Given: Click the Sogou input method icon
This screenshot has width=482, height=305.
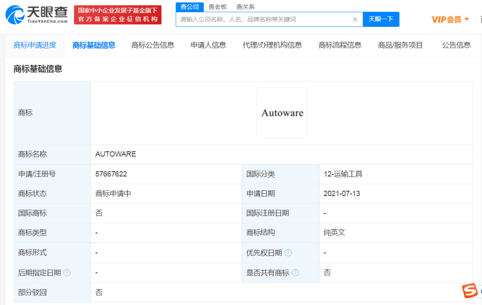Looking at the screenshot, I should click(x=469, y=291).
